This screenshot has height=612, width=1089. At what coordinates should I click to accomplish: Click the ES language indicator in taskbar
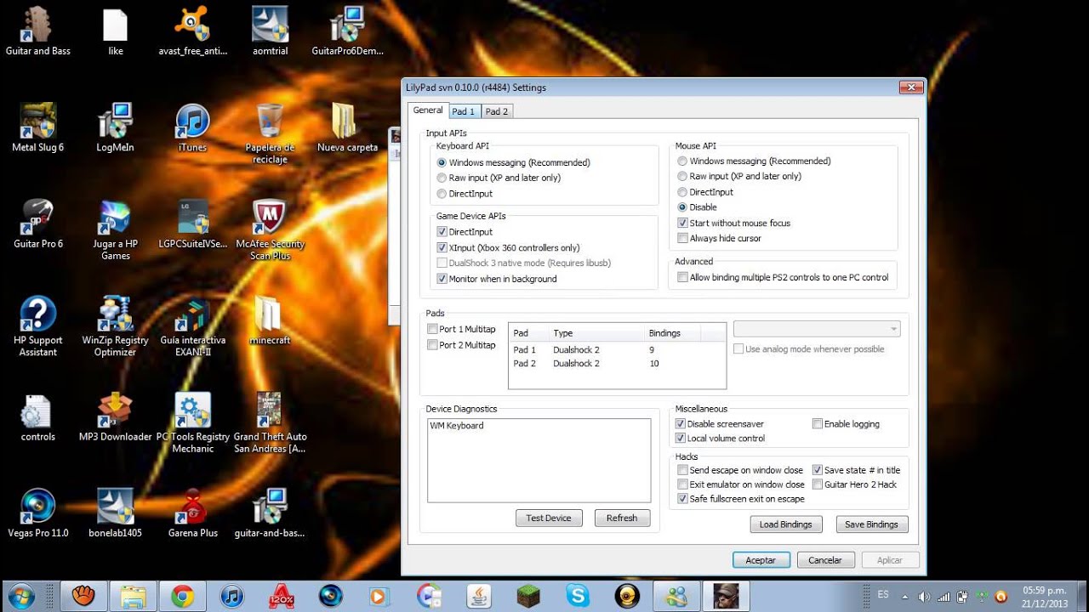883,596
